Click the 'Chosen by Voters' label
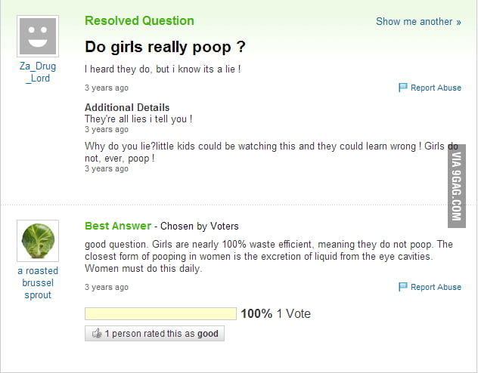This screenshot has height=373, width=478. 200,226
